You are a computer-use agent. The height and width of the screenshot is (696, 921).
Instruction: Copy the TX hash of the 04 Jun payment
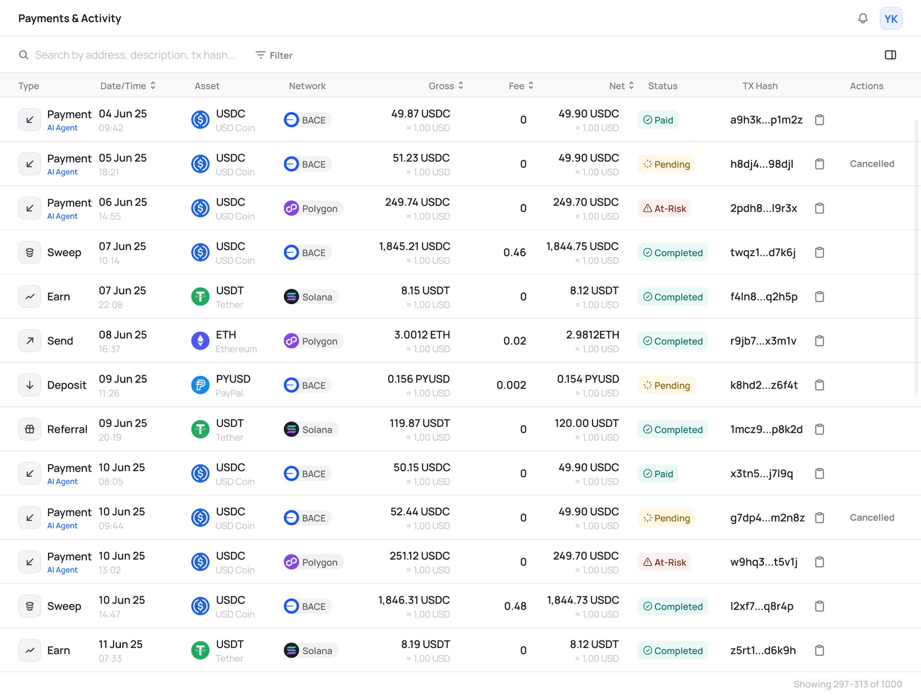tap(819, 119)
